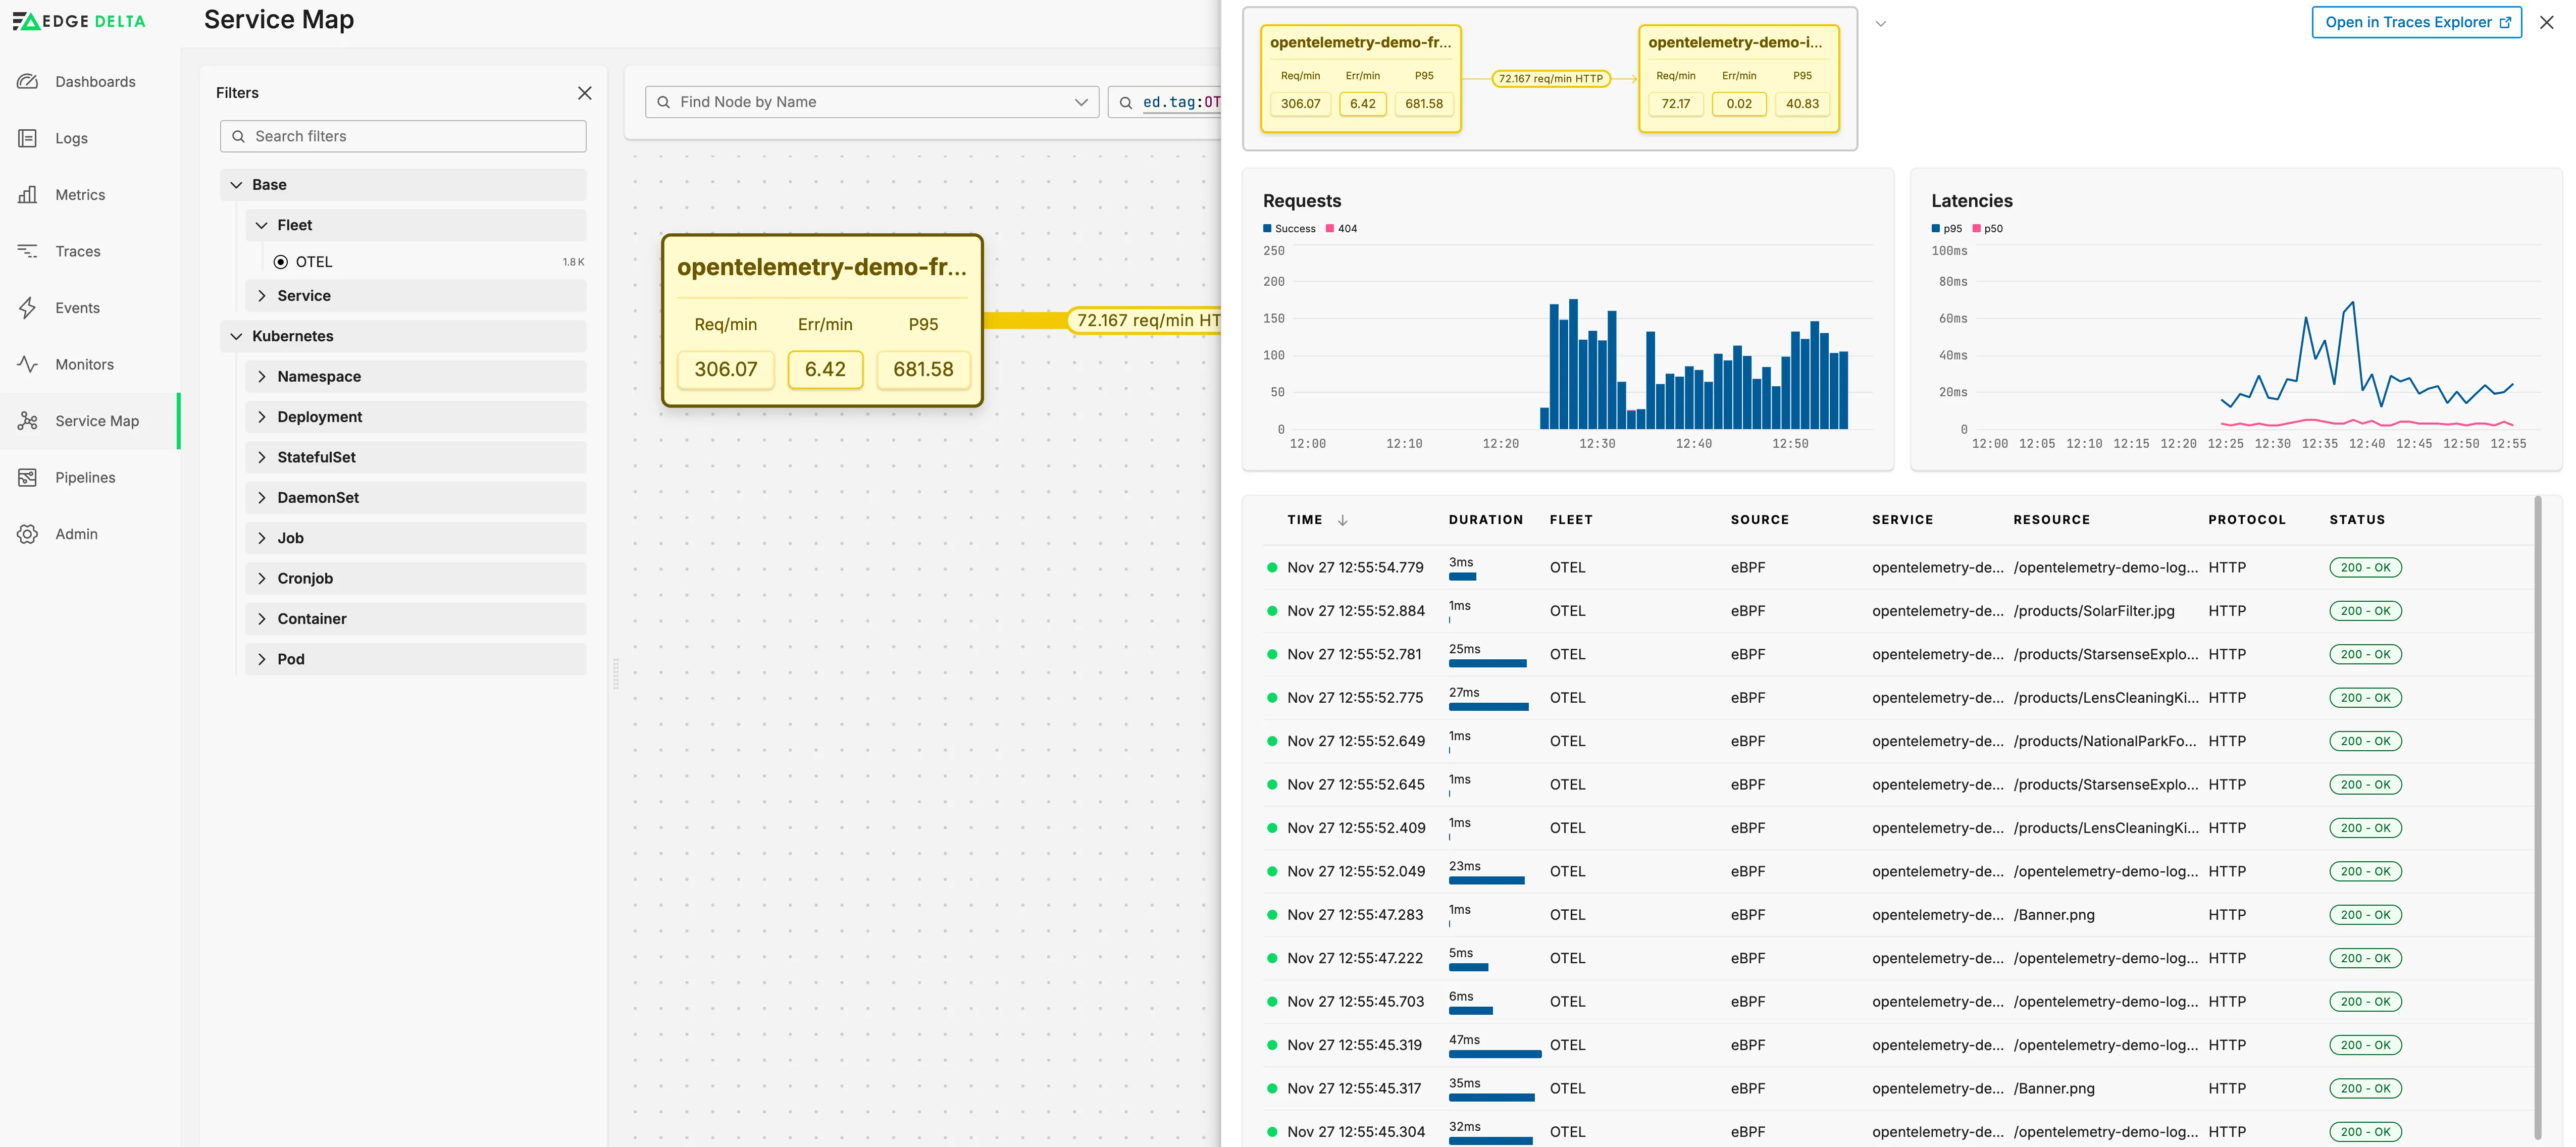Select destination opentelemetry-demo-i node in summary
This screenshot has height=1147, width=2576.
[x=1739, y=78]
